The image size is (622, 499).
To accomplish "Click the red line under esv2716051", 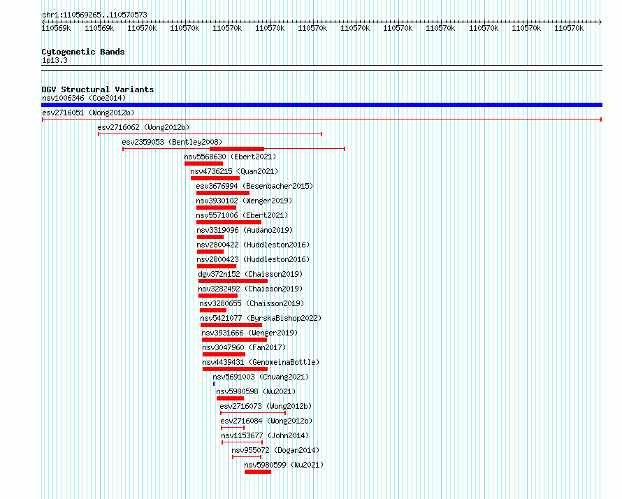I will pyautogui.click(x=321, y=120).
